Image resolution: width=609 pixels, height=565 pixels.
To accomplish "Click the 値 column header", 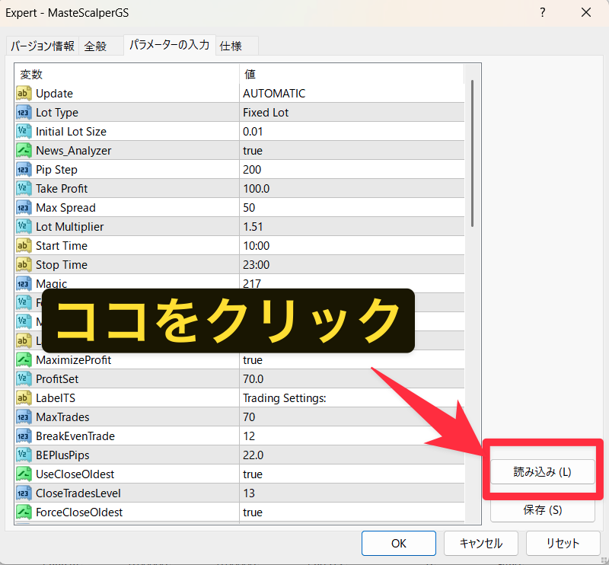I will tap(352, 74).
